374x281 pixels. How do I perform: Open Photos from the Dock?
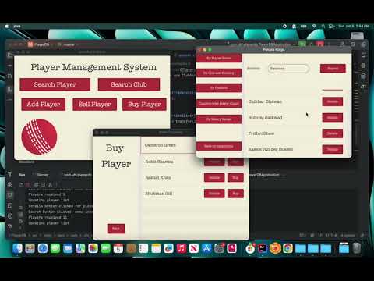[93, 248]
